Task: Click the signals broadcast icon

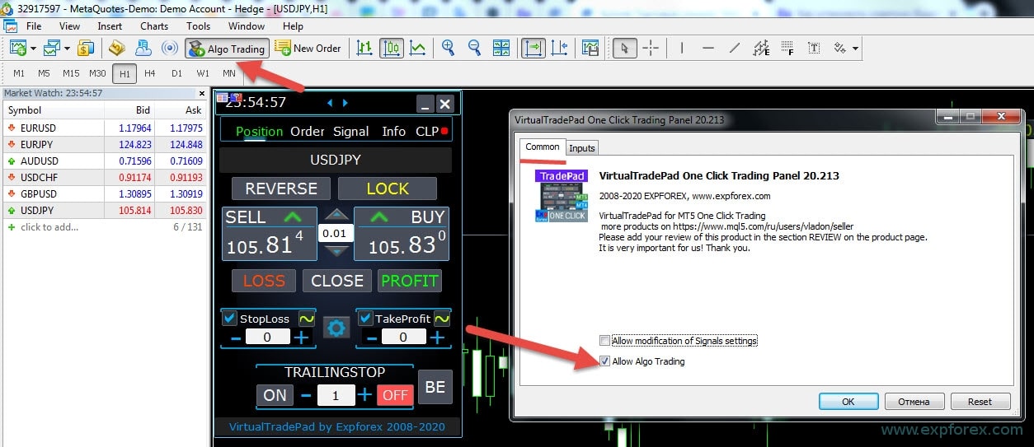Action: pos(169,49)
